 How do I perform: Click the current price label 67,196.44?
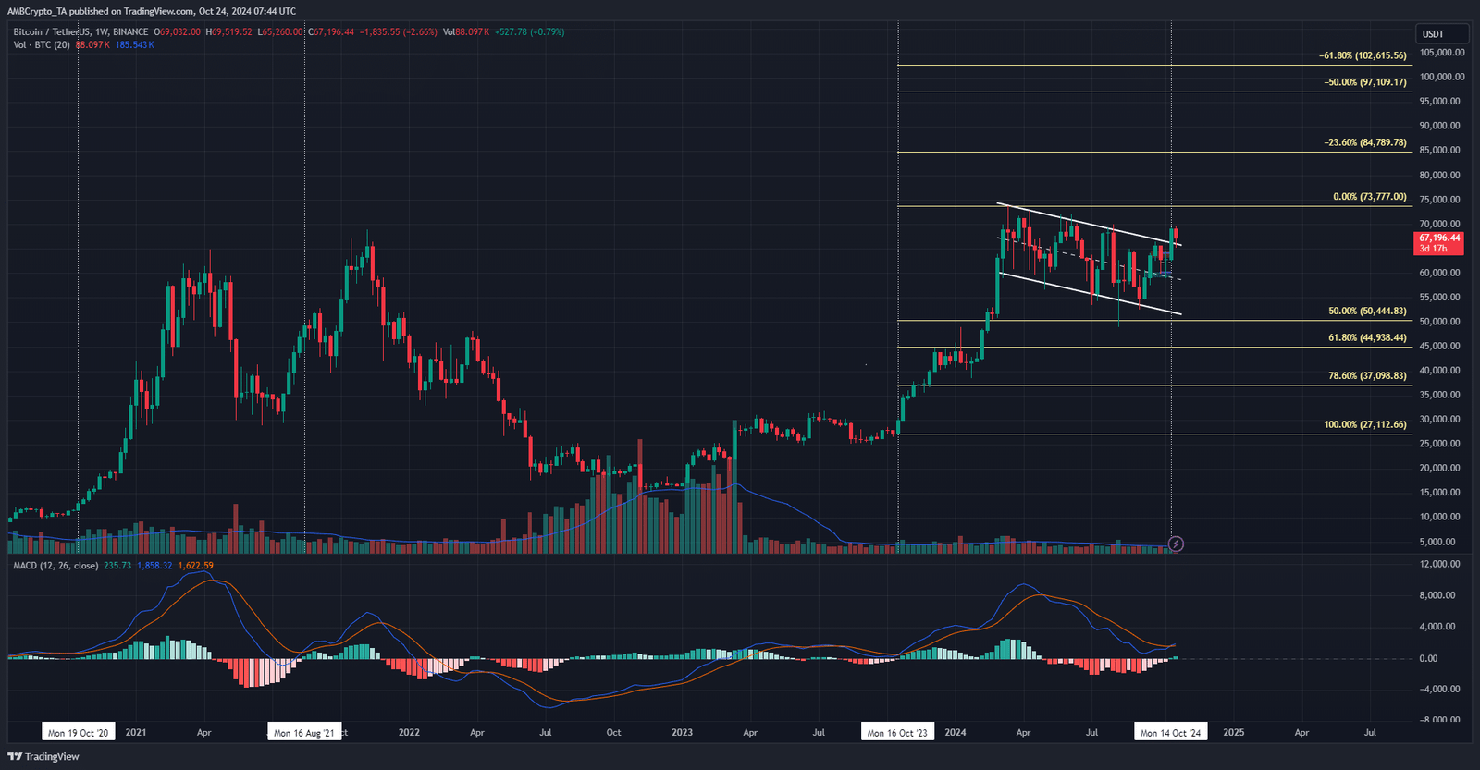1439,243
